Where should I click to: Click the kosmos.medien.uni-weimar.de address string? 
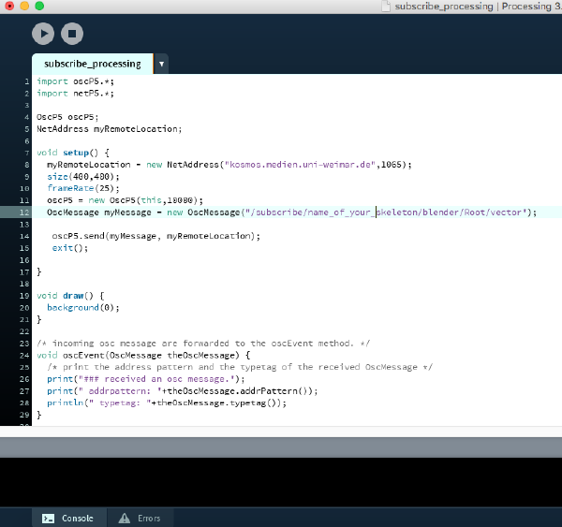(x=300, y=164)
